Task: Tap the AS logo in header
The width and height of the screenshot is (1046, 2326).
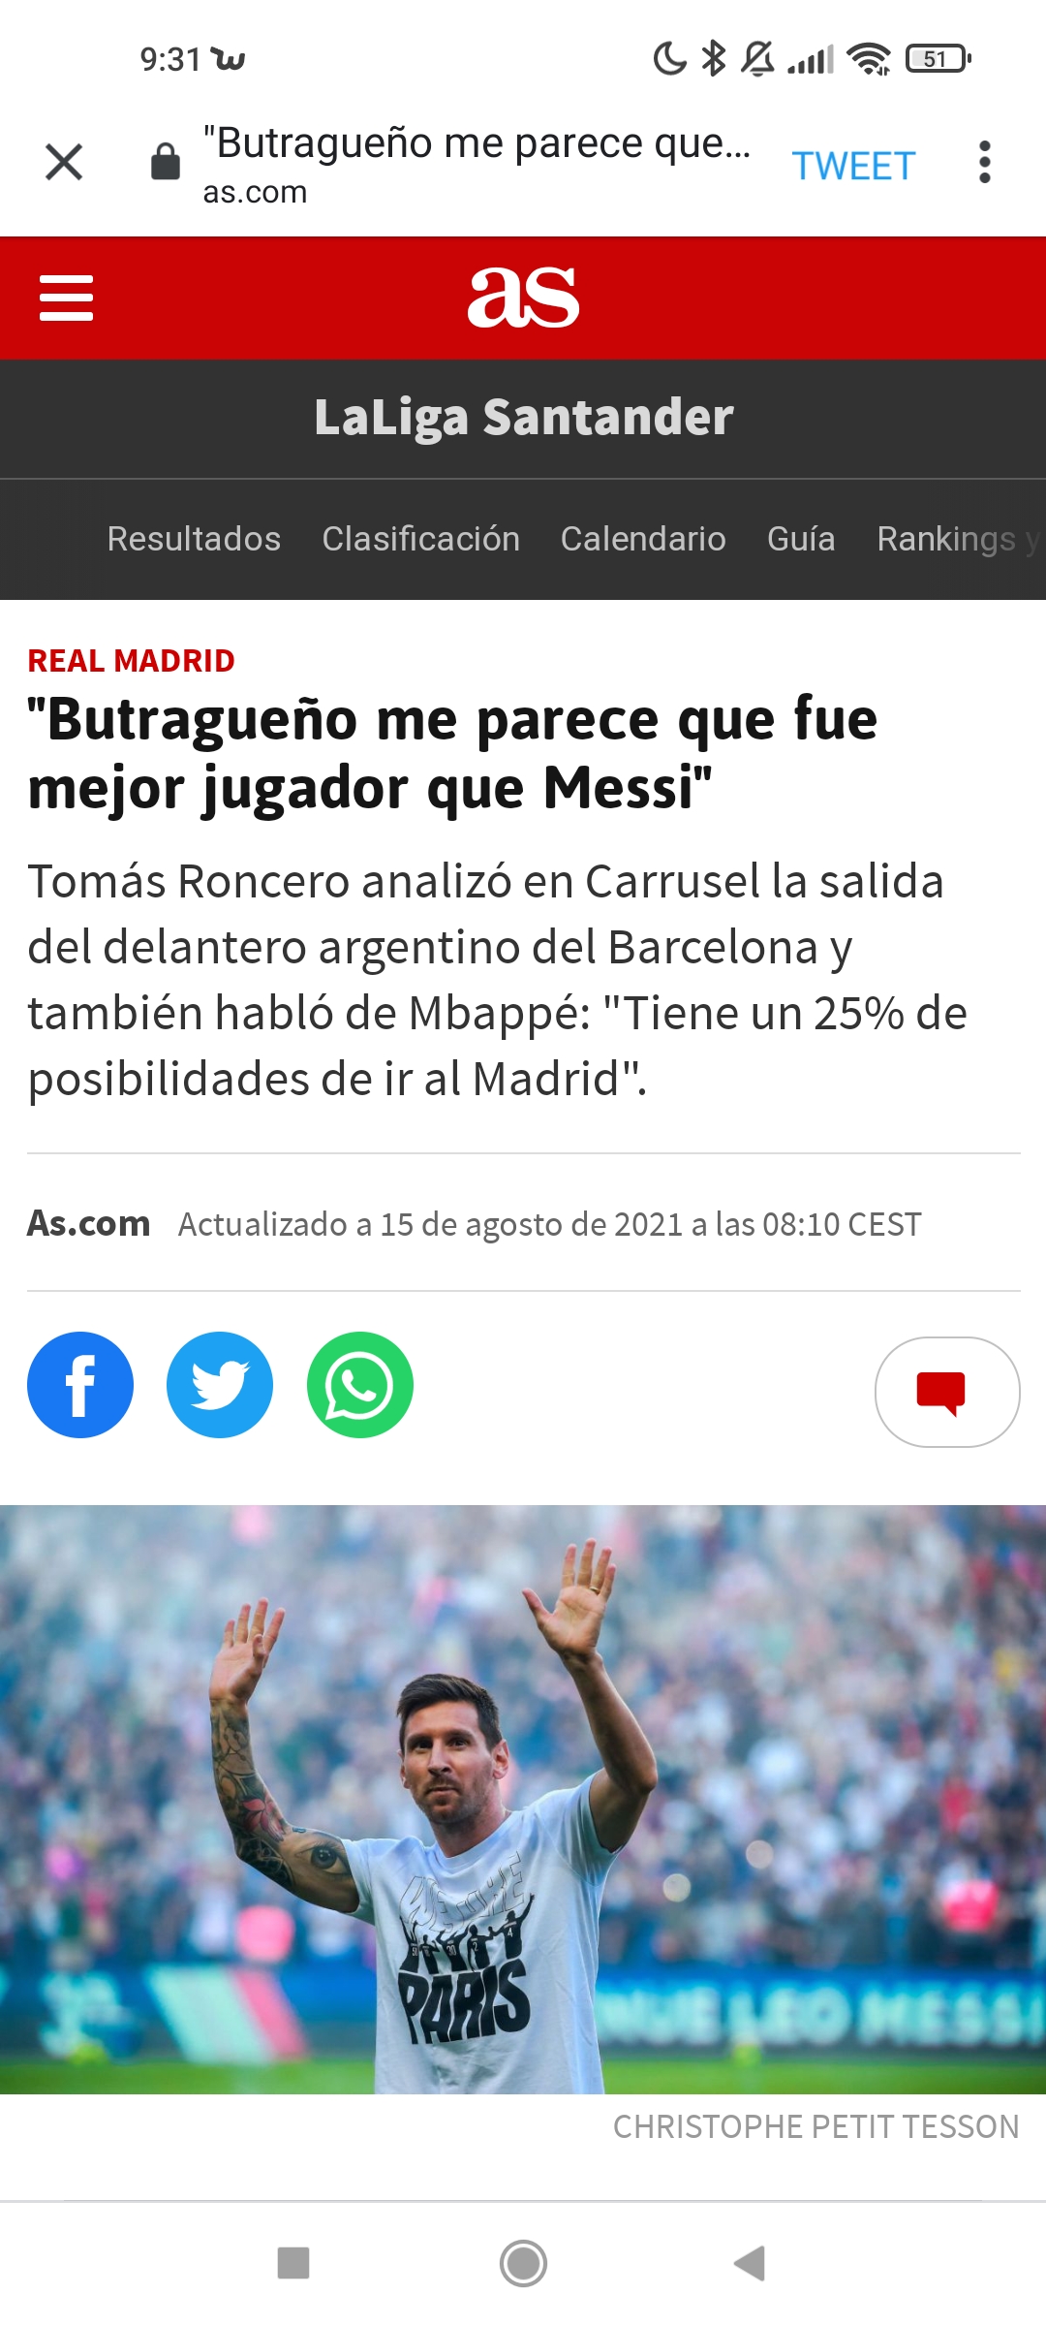Action: click(523, 298)
